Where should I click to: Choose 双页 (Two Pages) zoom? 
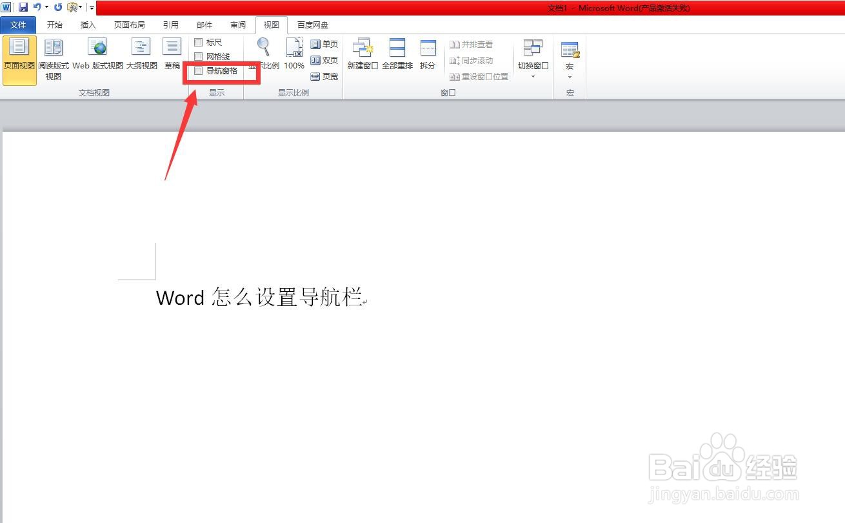[324, 60]
